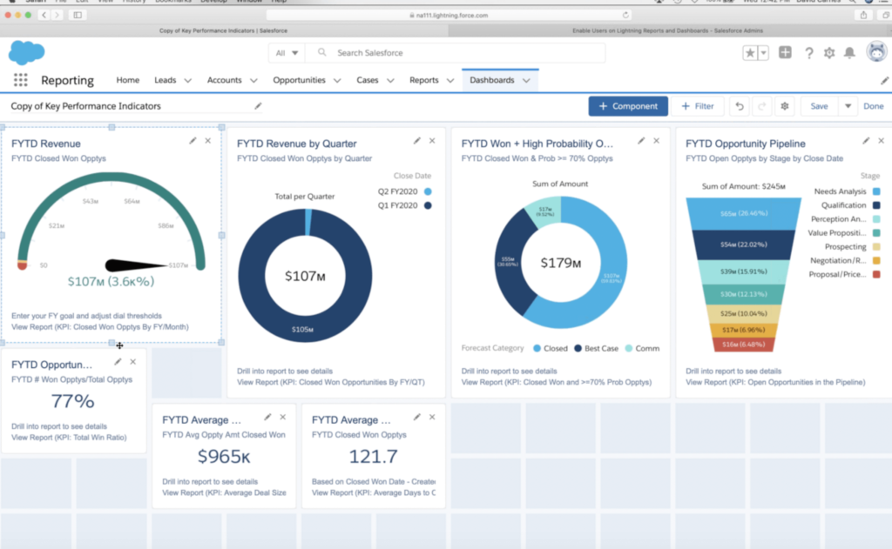Viewport: 892px width, 549px height.
Task: Reload page with Safari refresh icon
Action: pos(625,16)
